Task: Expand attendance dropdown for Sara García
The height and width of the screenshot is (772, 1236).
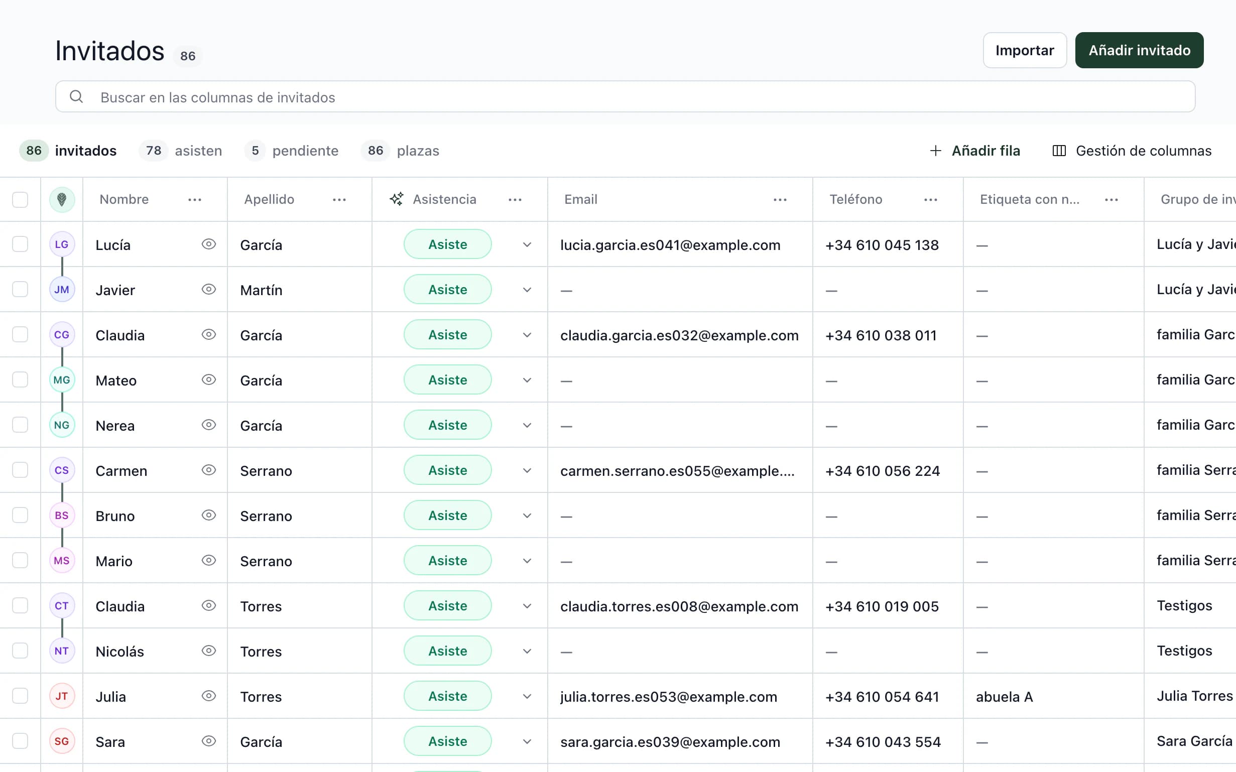Action: pos(527,741)
